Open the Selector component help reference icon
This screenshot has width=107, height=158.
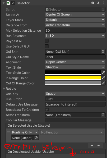93,3
